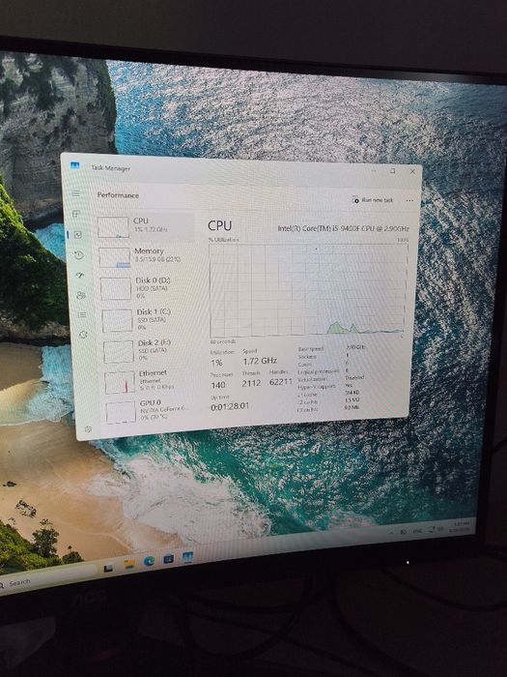Click the Memory mini graph thumbnail
Image resolution: width=507 pixels, height=677 pixels.
tap(115, 258)
